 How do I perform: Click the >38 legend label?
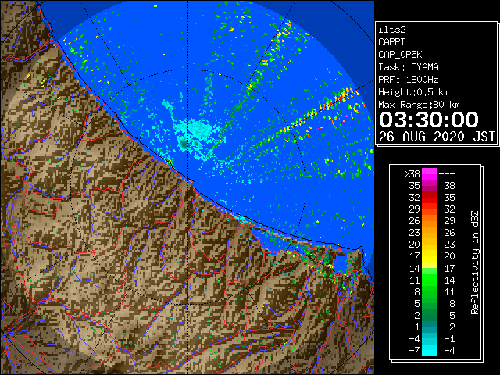coord(412,174)
